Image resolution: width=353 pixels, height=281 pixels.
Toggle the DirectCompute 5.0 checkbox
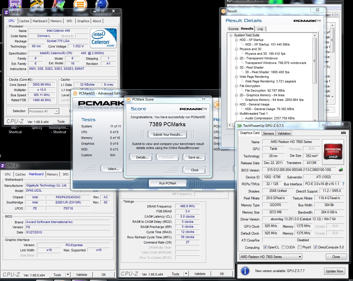(315, 247)
